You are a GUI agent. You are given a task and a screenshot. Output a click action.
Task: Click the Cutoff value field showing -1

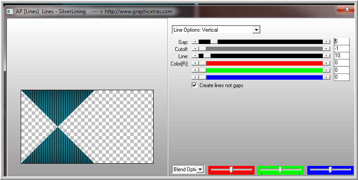pyautogui.click(x=341, y=49)
